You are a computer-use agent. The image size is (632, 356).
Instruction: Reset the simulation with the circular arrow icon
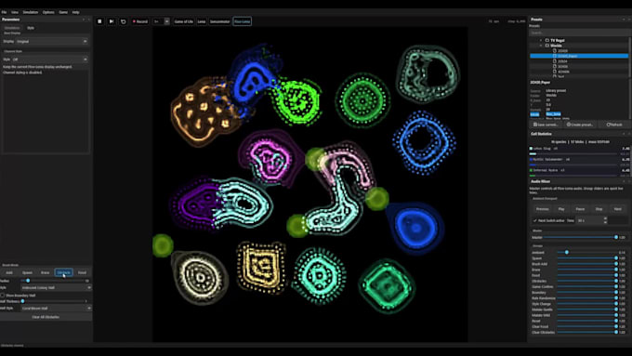click(x=124, y=21)
